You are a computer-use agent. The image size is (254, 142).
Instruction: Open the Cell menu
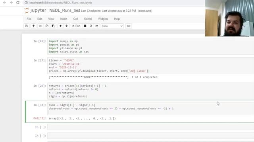point(75,19)
